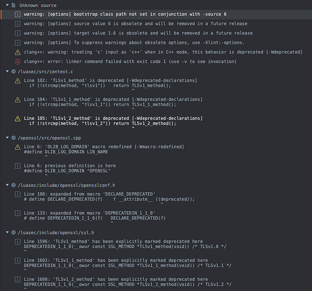Collapse the Unknown source group
Image resolution: width=312 pixels, height=291 pixels.
[7, 5]
